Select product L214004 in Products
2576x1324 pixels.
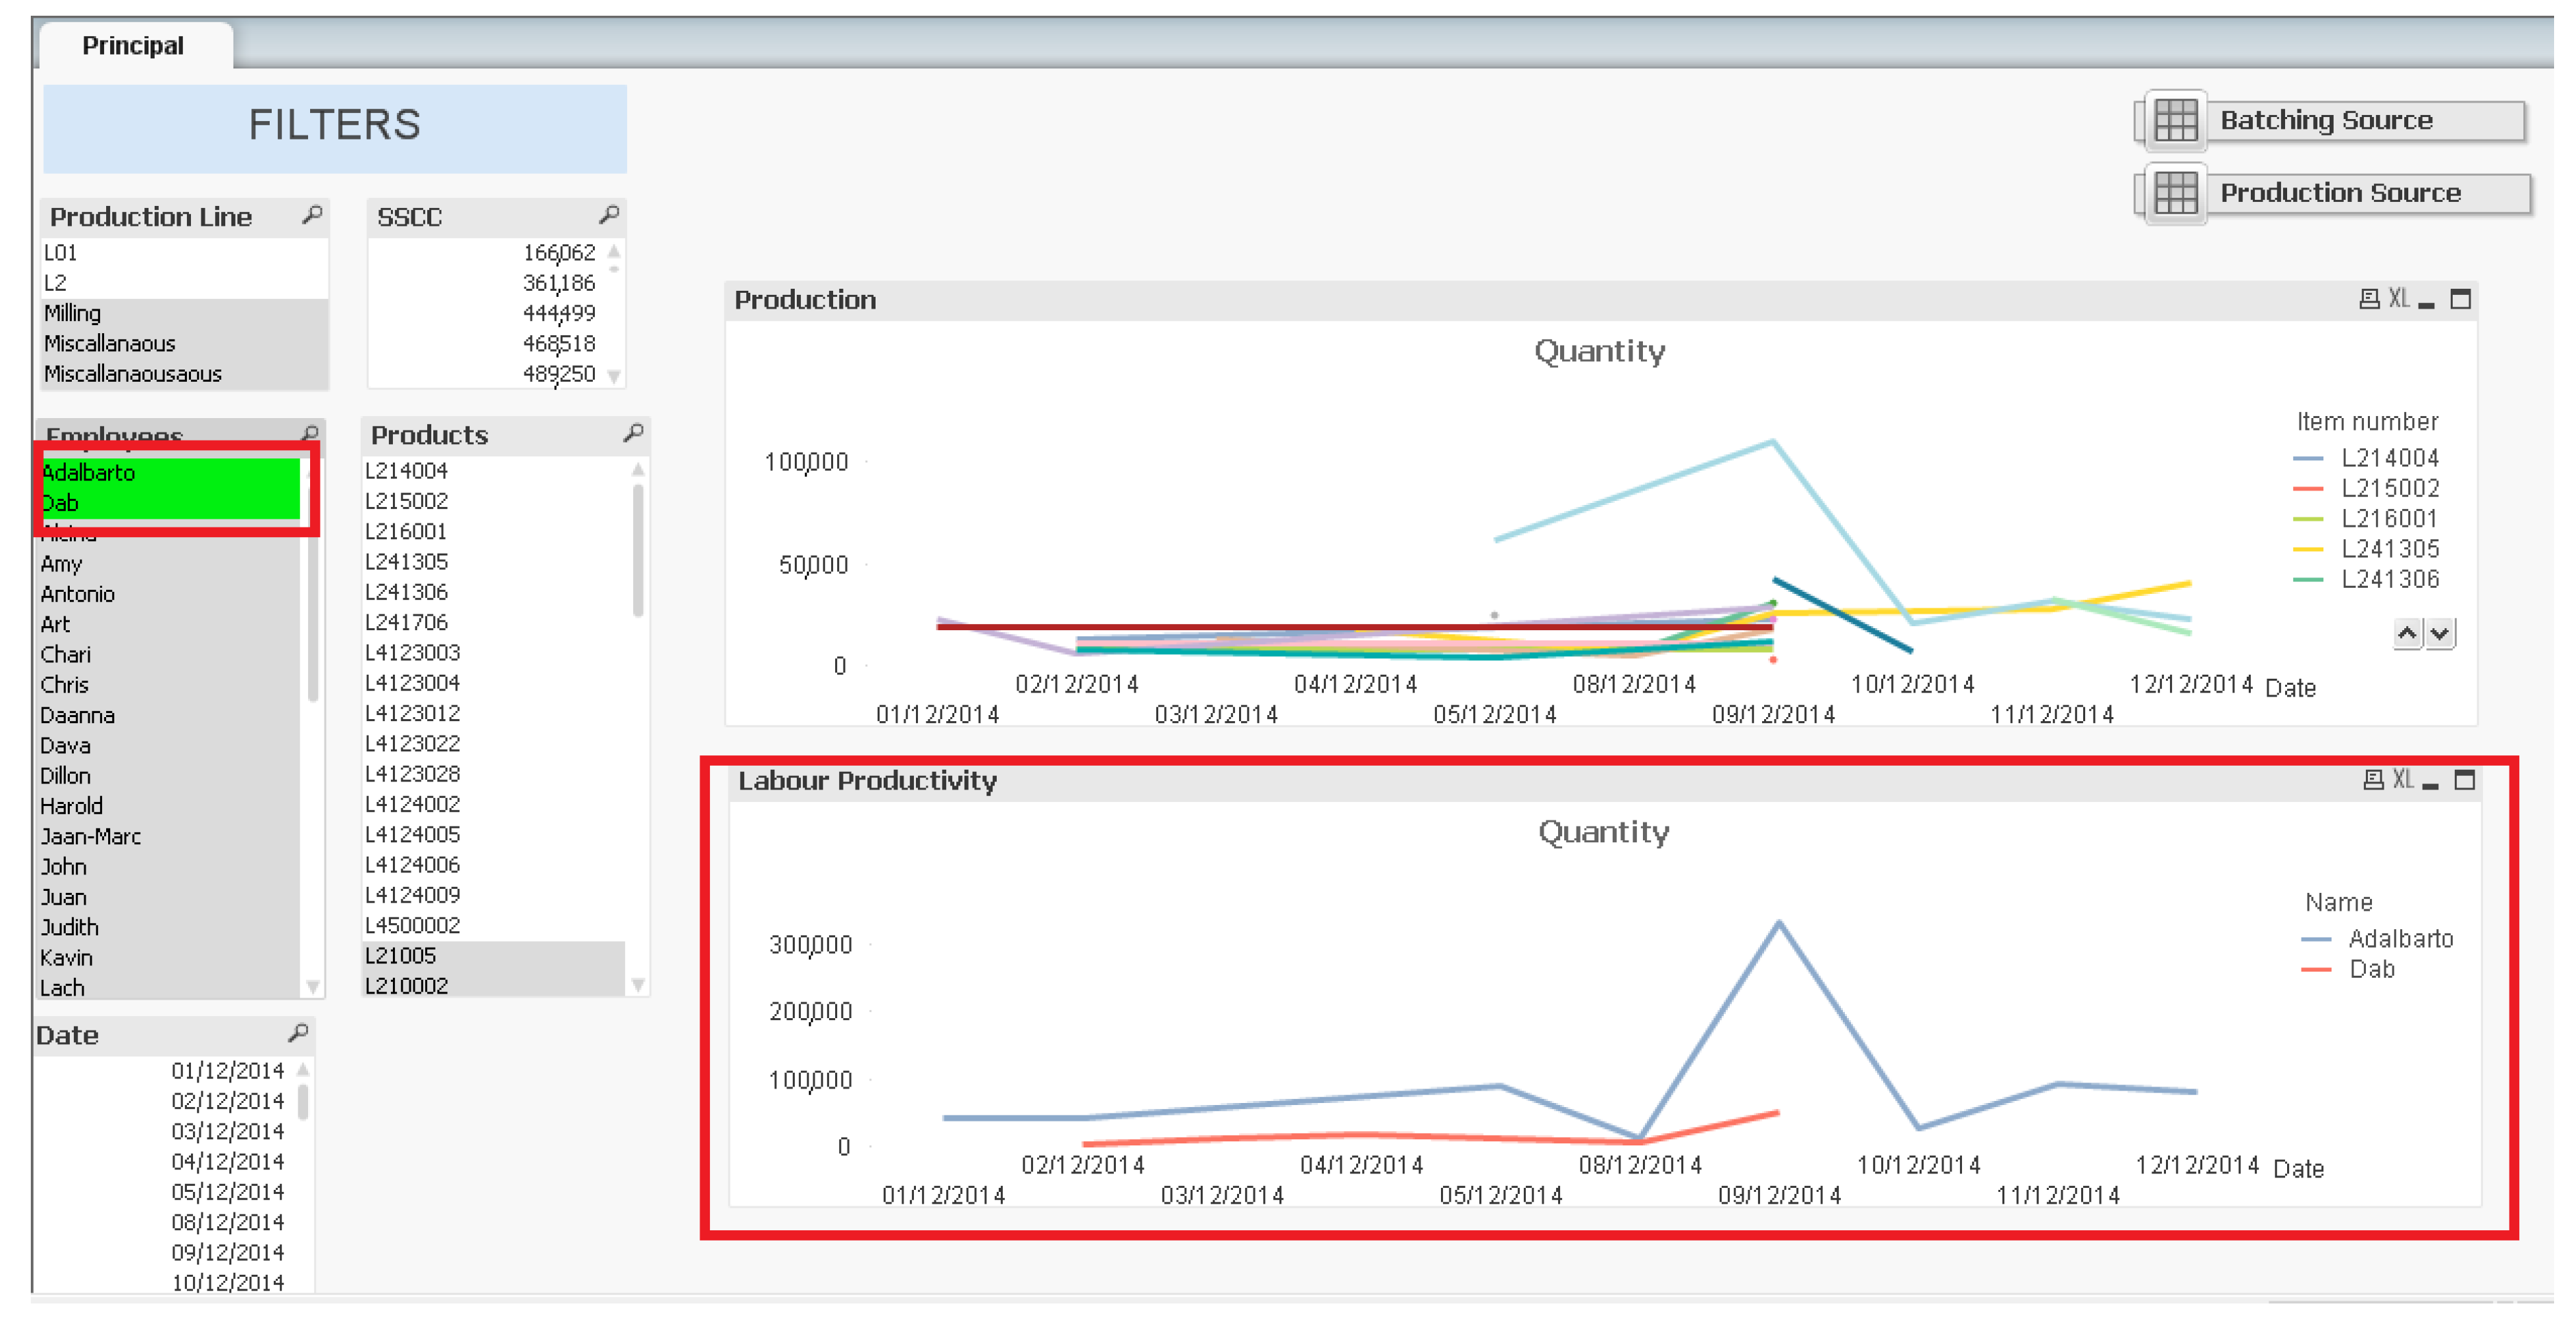pos(406,471)
